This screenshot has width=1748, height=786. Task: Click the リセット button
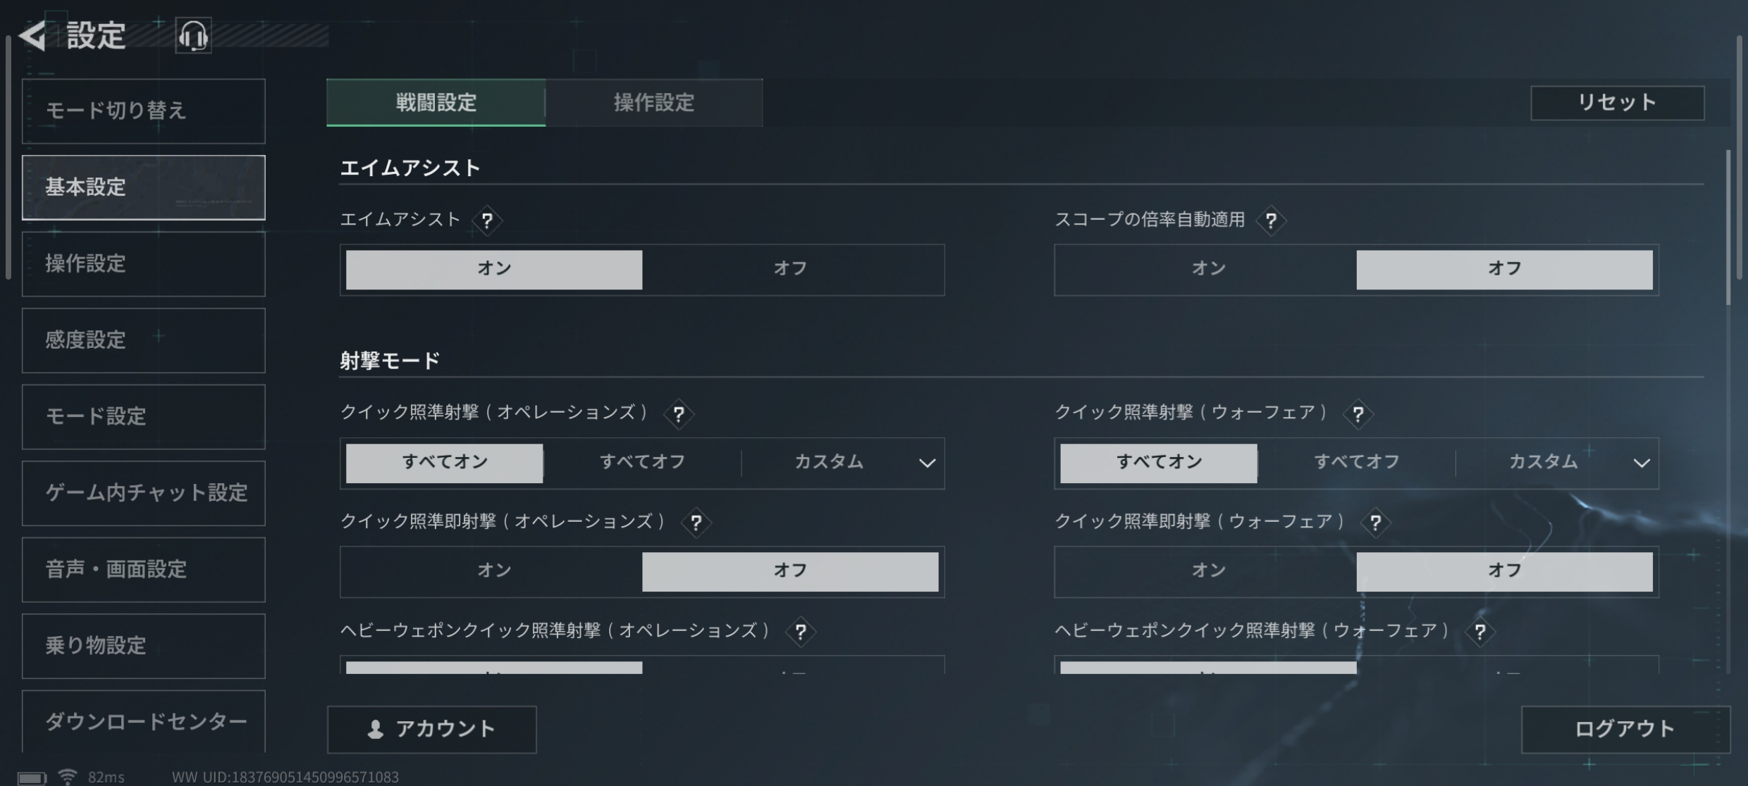click(x=1617, y=103)
